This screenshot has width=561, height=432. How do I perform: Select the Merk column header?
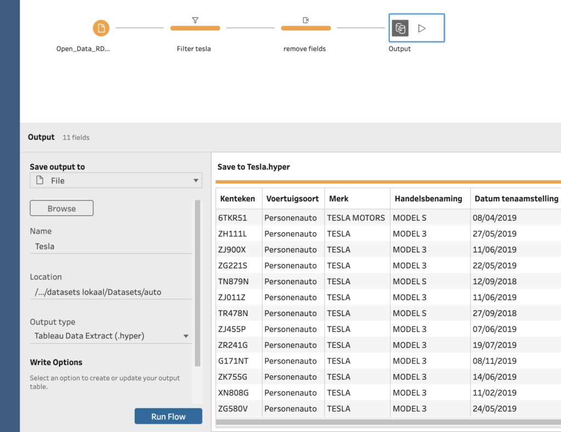[x=357, y=199]
